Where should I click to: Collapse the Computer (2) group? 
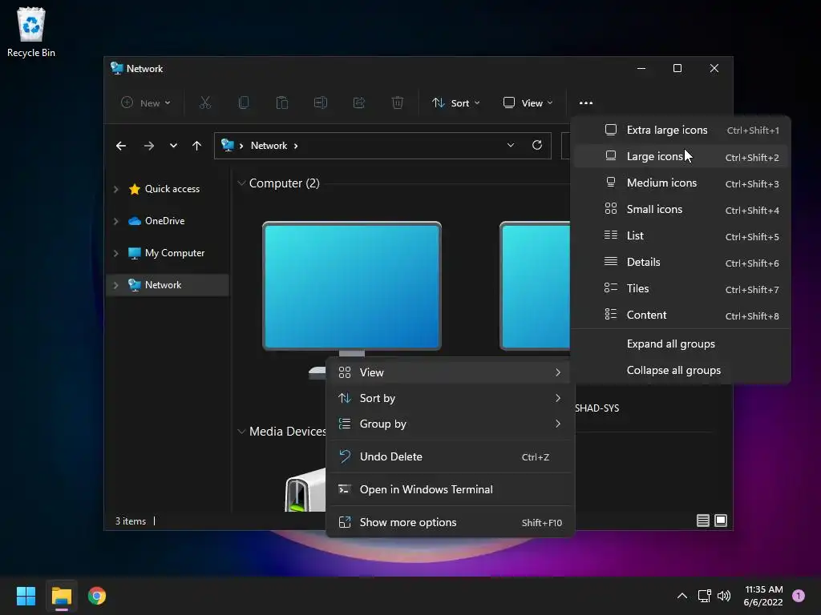click(241, 183)
